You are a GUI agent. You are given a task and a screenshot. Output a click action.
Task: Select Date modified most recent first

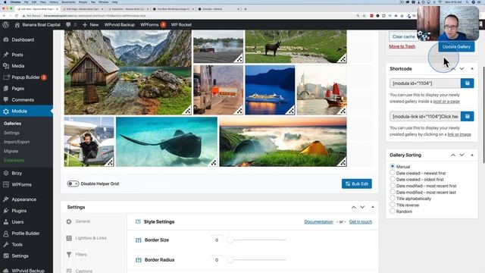click(393, 185)
